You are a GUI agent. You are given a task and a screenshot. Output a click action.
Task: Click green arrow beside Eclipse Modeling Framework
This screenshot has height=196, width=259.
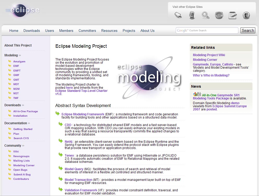(57, 113)
